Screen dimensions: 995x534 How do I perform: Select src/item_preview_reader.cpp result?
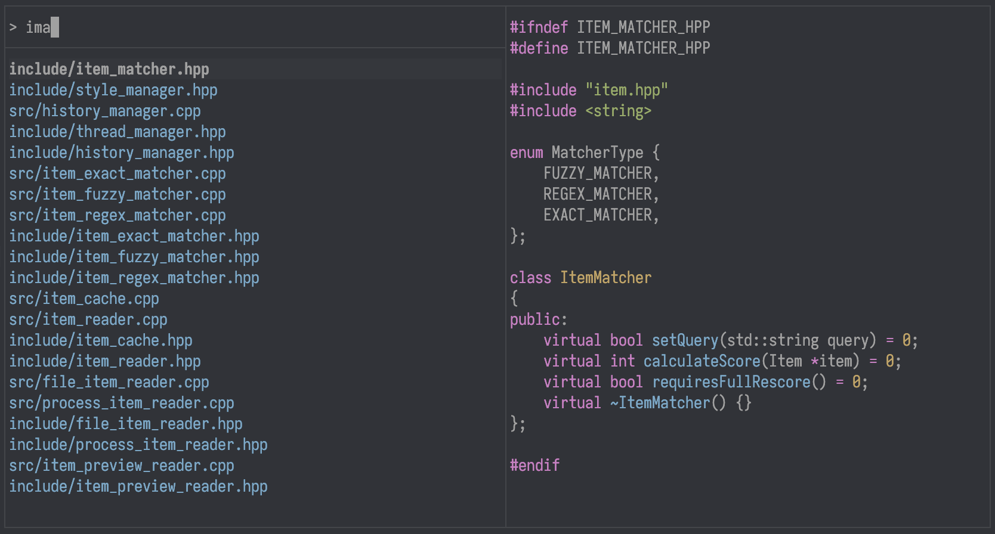coord(122,465)
